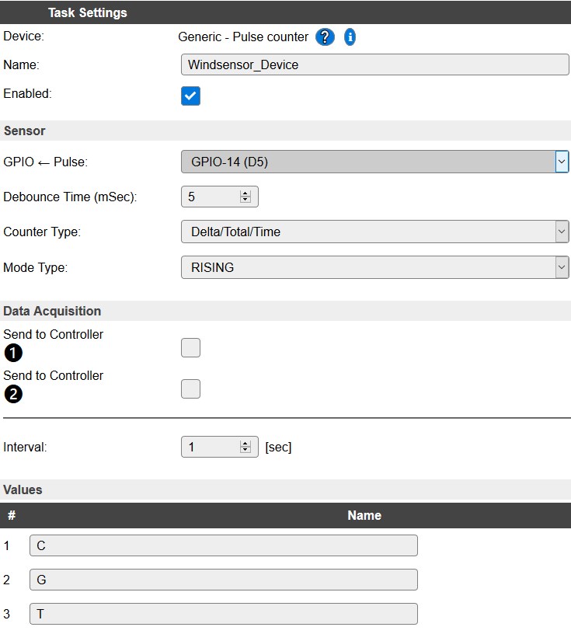The image size is (571, 634).
Task: Tick the second Send to Controller checkbox
Action: tap(190, 388)
